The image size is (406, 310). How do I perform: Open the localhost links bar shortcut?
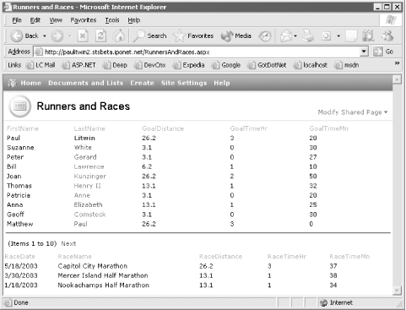[x=310, y=65]
